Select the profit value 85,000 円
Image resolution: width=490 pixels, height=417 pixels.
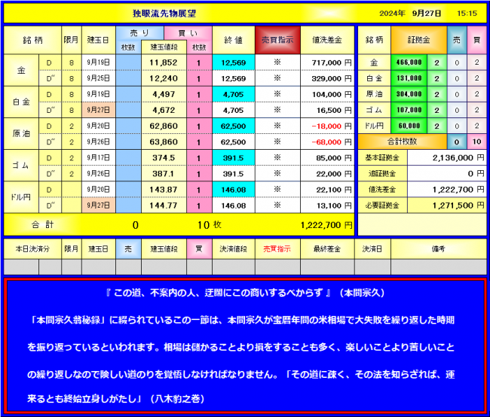[x=327, y=158]
